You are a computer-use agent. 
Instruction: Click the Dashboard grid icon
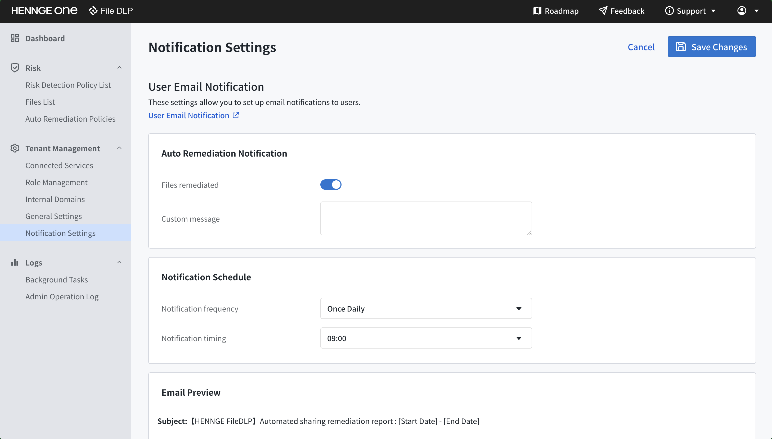pyautogui.click(x=15, y=38)
